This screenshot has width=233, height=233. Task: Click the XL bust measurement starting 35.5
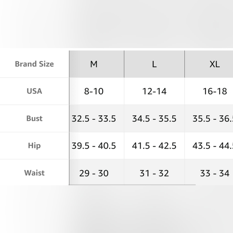[x=213, y=119]
